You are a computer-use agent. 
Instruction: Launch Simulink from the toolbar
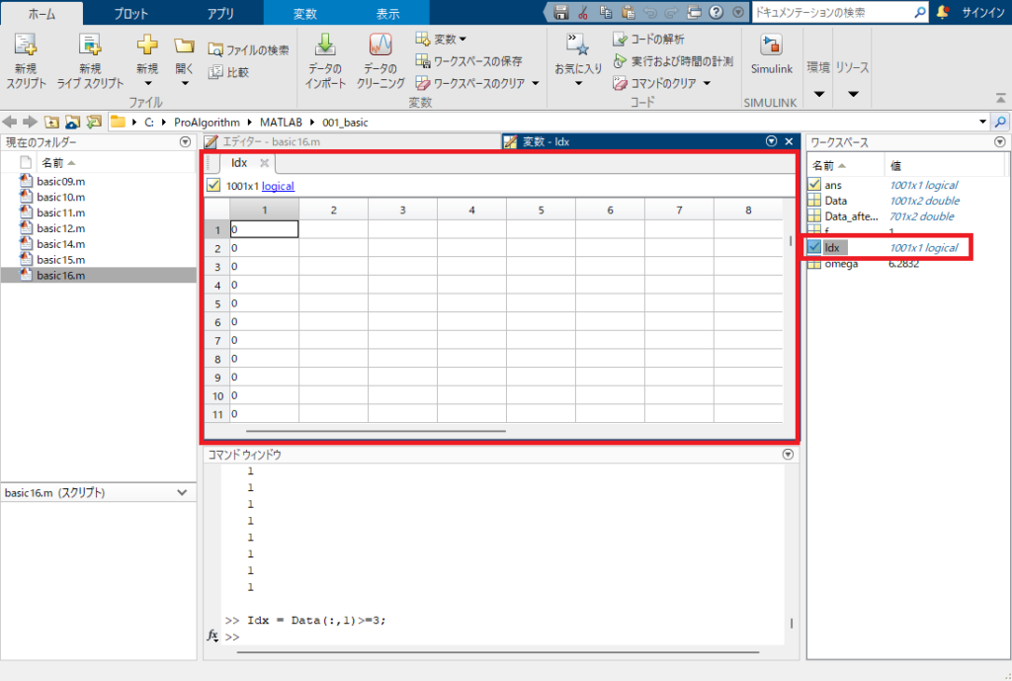pos(771,45)
